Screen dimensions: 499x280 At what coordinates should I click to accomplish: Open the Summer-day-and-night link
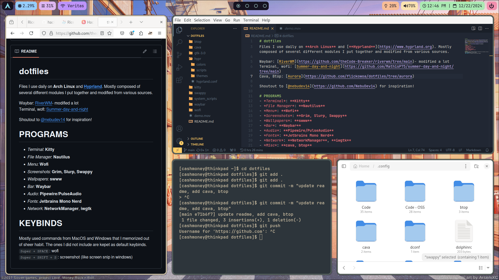[x=67, y=109]
